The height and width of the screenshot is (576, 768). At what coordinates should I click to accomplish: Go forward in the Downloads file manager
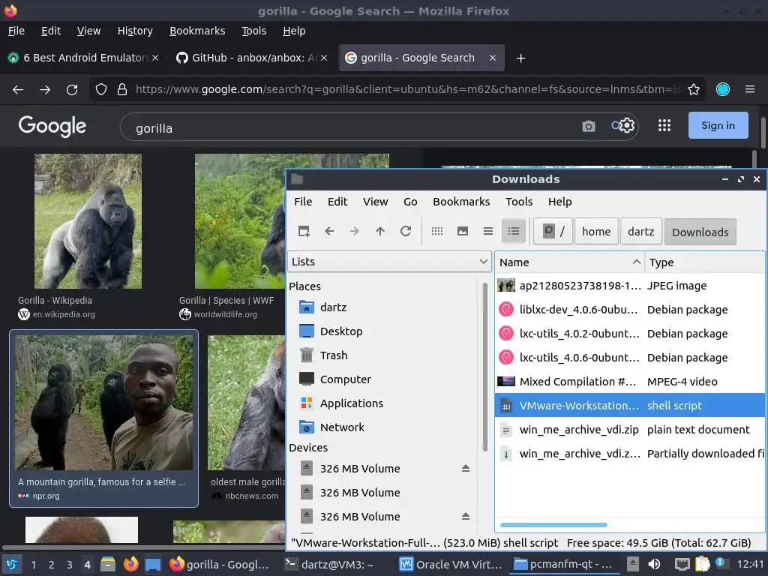click(355, 231)
